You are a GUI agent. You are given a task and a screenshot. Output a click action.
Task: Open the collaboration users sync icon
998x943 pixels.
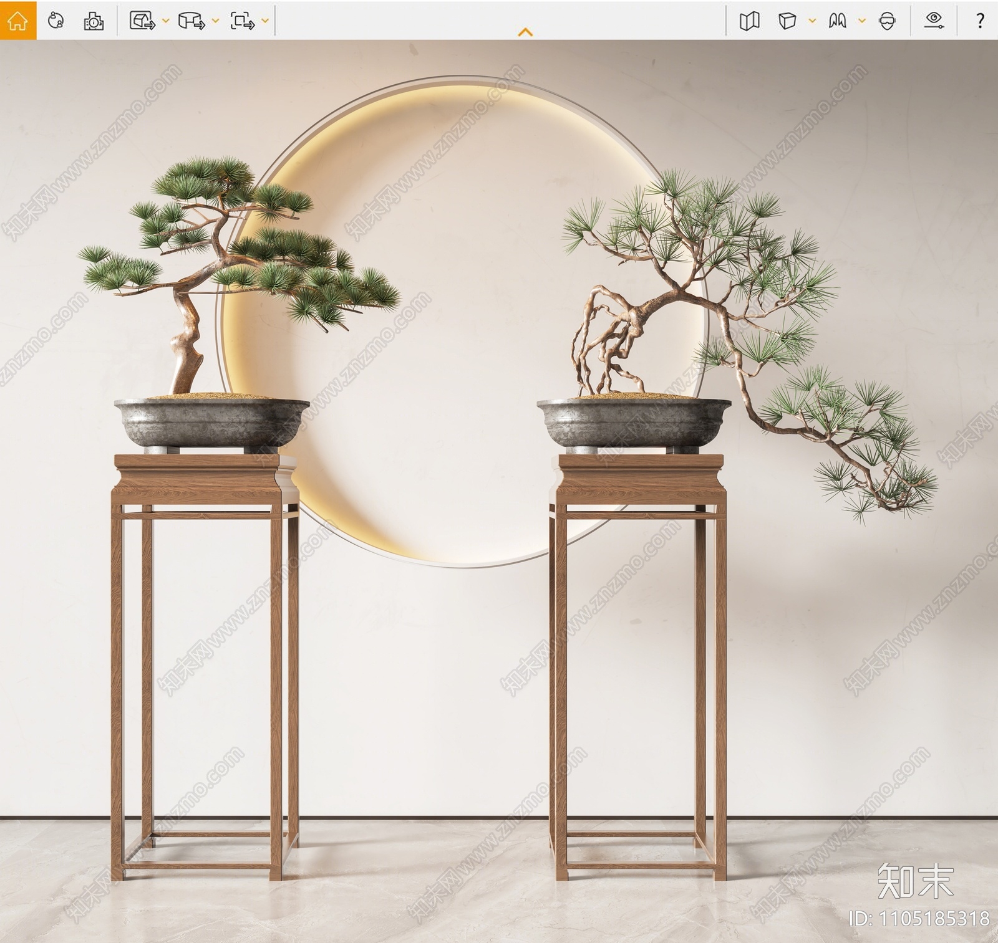pyautogui.click(x=56, y=21)
